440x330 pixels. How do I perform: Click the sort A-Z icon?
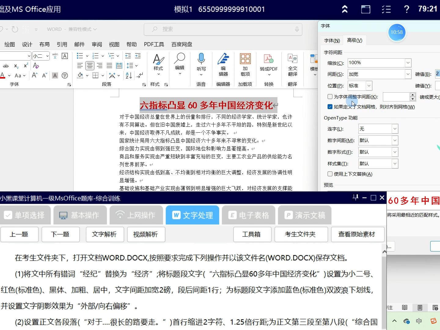click(129, 75)
